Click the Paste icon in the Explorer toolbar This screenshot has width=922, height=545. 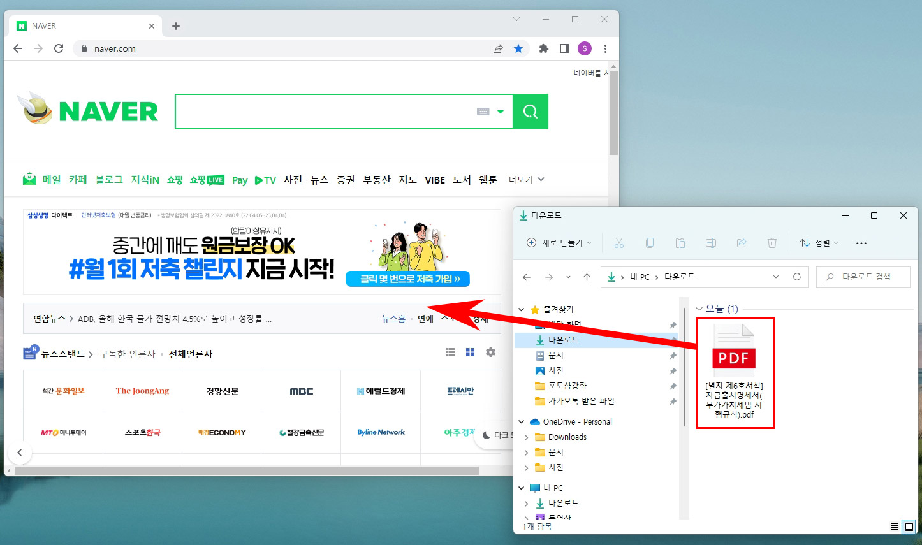(680, 243)
